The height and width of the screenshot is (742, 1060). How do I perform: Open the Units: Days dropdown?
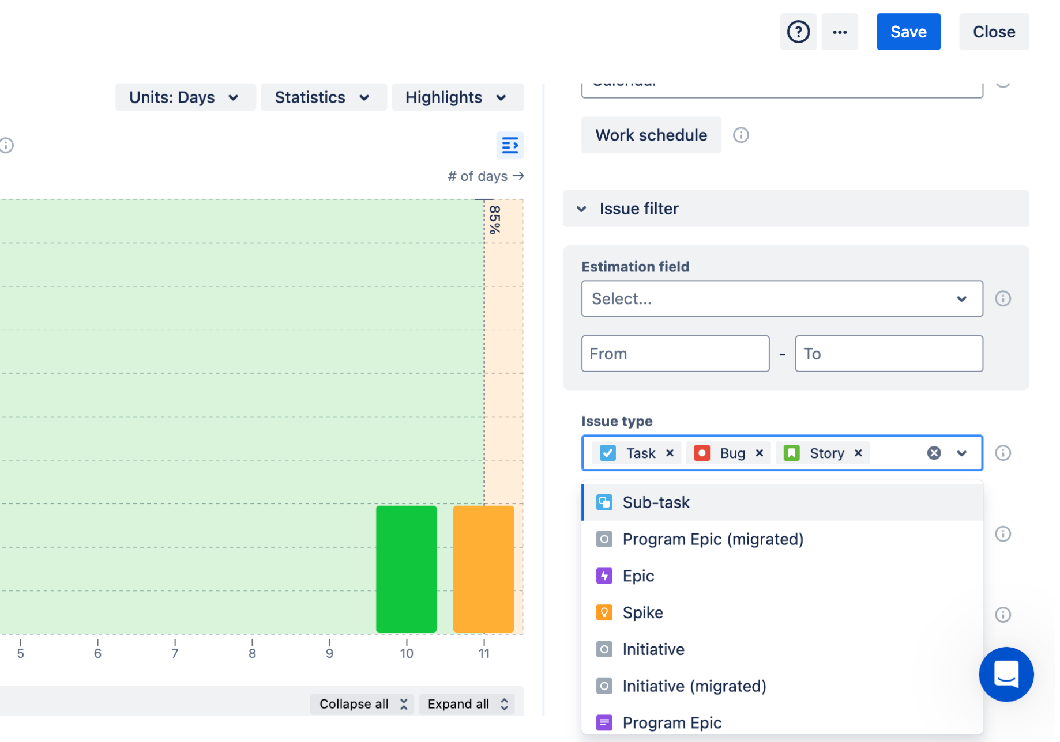coord(185,97)
